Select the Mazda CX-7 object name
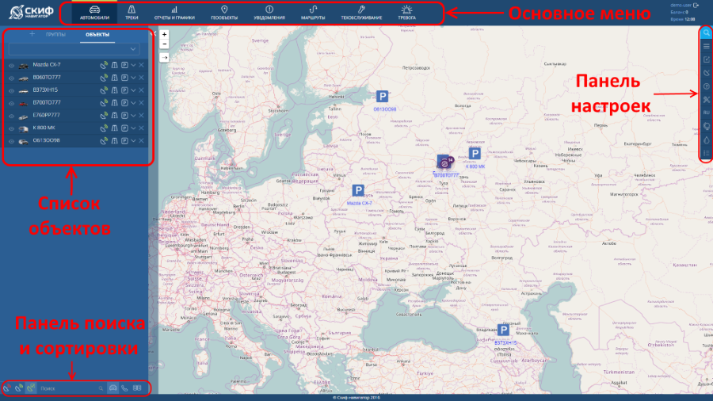The height and width of the screenshot is (401, 713). (x=47, y=65)
